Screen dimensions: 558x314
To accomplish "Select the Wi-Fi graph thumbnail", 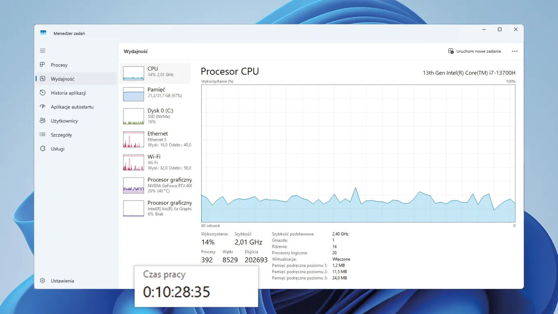I will pyautogui.click(x=134, y=162).
